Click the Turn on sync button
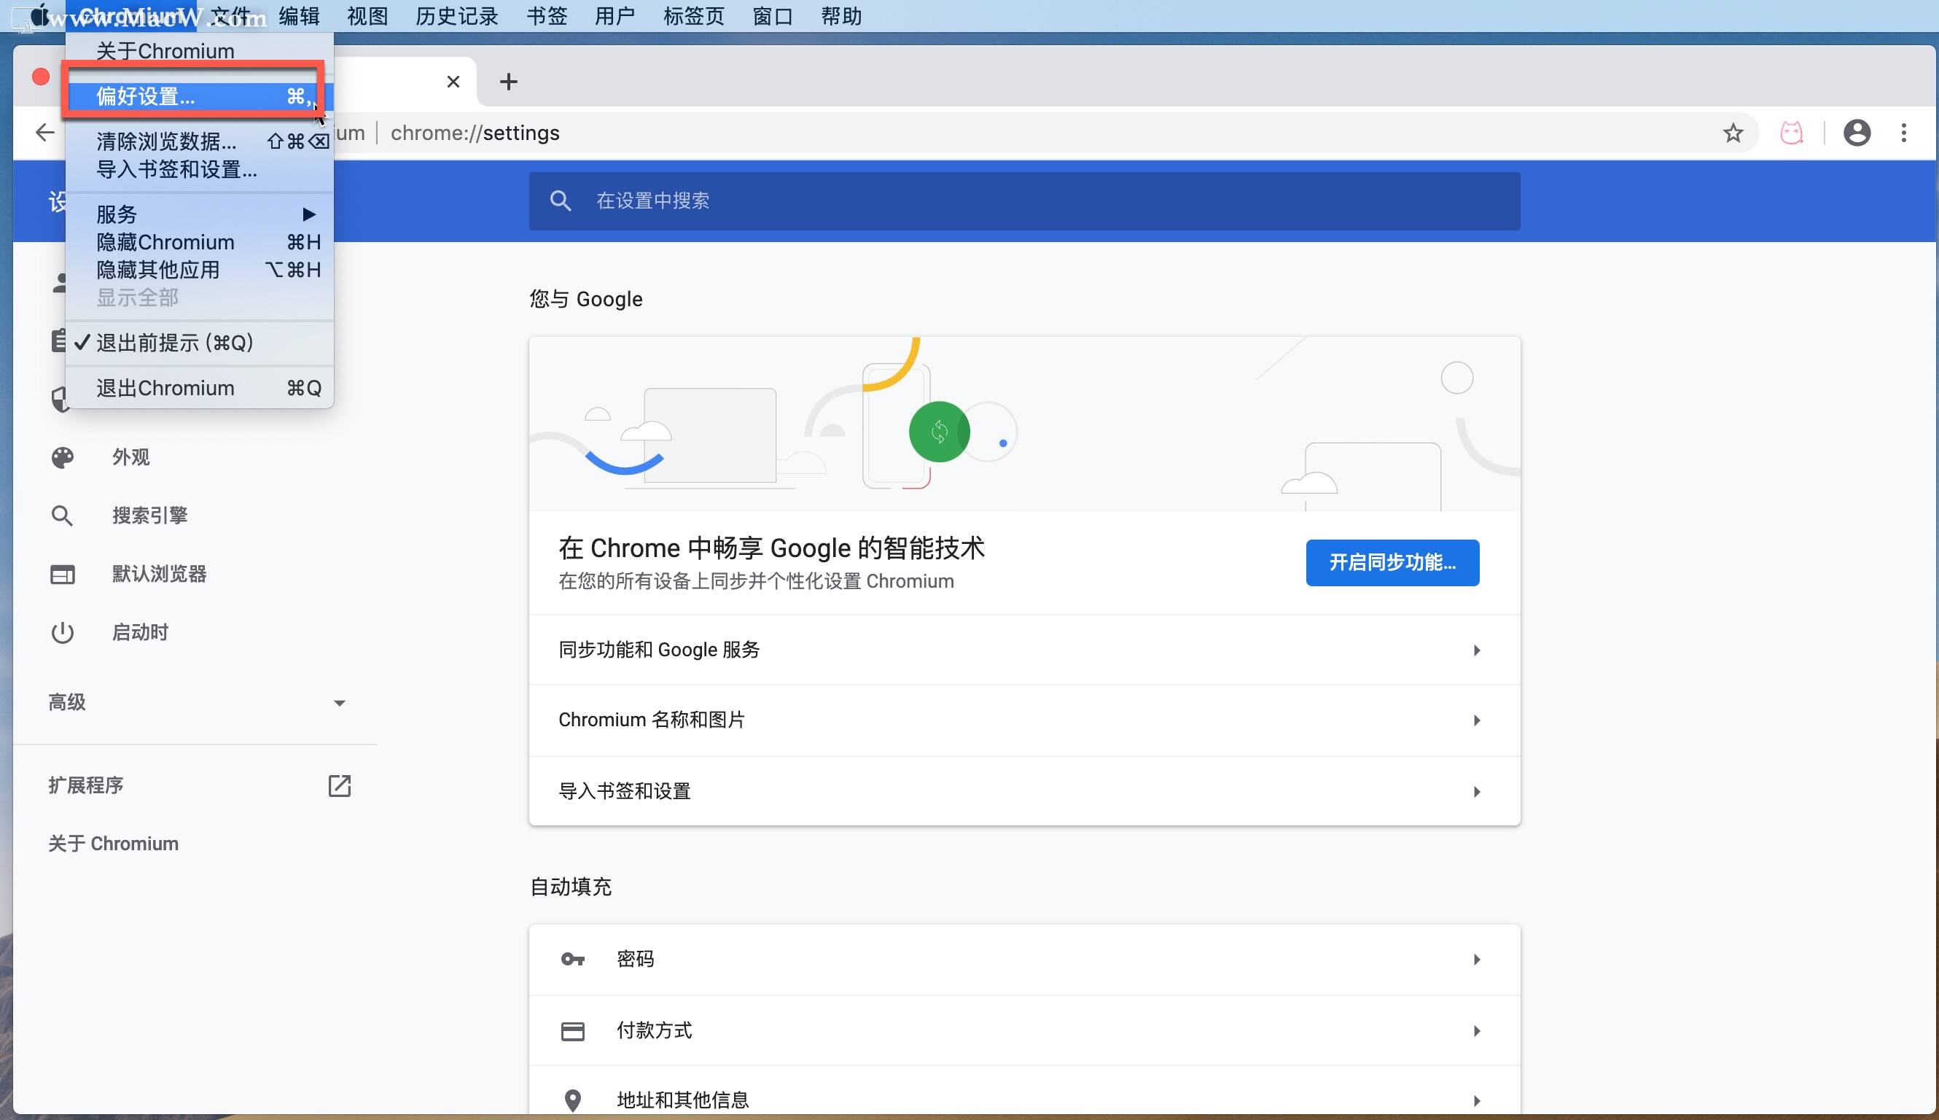The height and width of the screenshot is (1120, 1939). [x=1392, y=562]
